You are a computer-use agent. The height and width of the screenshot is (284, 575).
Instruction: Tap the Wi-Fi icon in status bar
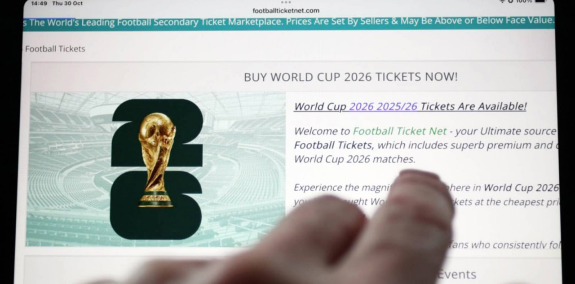coord(501,1)
